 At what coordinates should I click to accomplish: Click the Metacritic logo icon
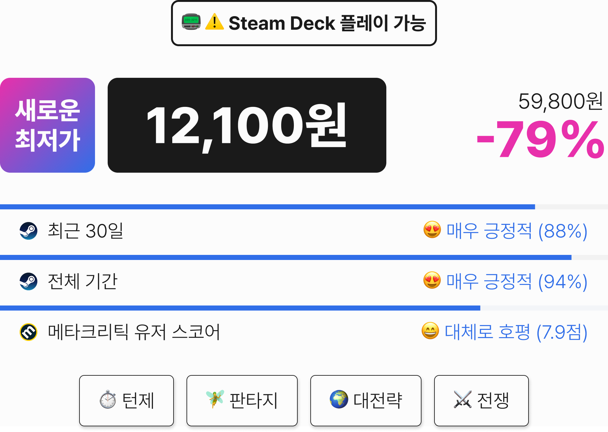(x=28, y=332)
